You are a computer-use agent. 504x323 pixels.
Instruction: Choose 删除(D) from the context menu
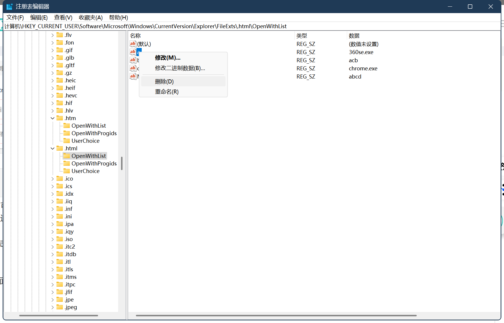coord(164,81)
